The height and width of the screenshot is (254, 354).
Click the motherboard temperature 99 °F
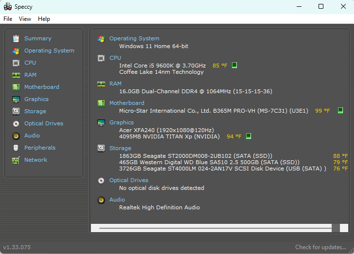(322, 111)
